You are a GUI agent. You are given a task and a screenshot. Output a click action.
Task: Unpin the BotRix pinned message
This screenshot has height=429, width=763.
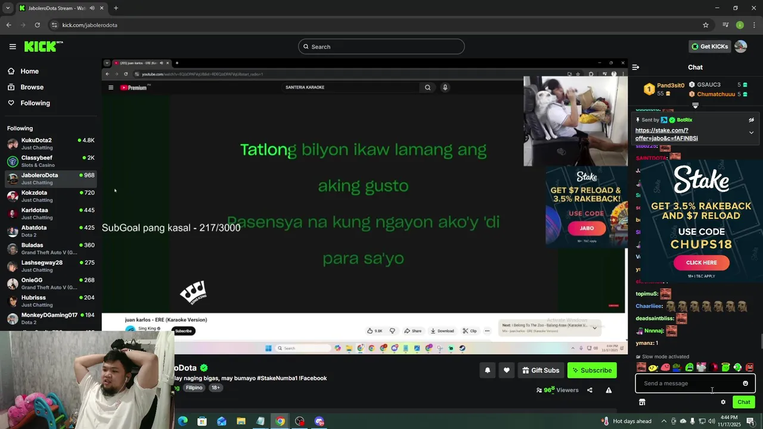752,120
